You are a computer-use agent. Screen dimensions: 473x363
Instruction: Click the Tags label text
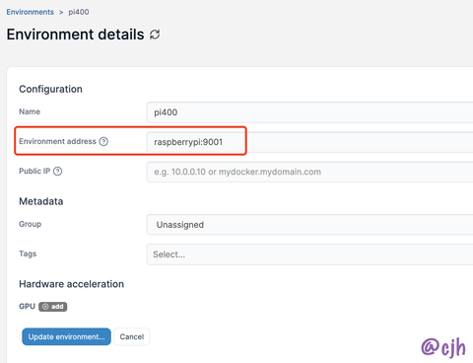click(28, 254)
